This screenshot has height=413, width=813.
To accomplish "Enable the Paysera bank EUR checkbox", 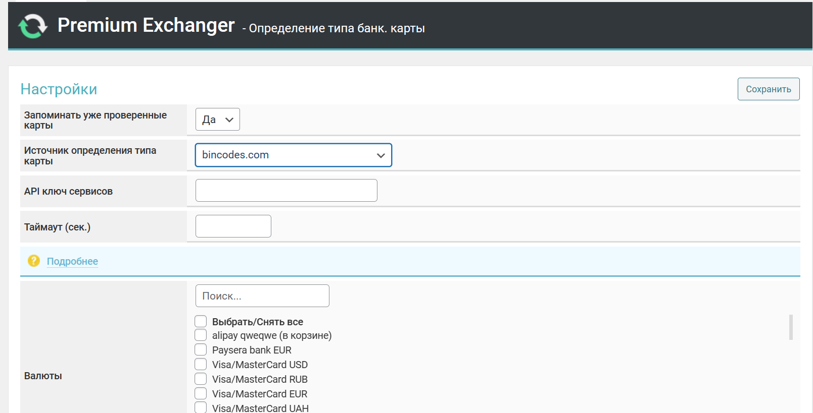I will coord(201,349).
